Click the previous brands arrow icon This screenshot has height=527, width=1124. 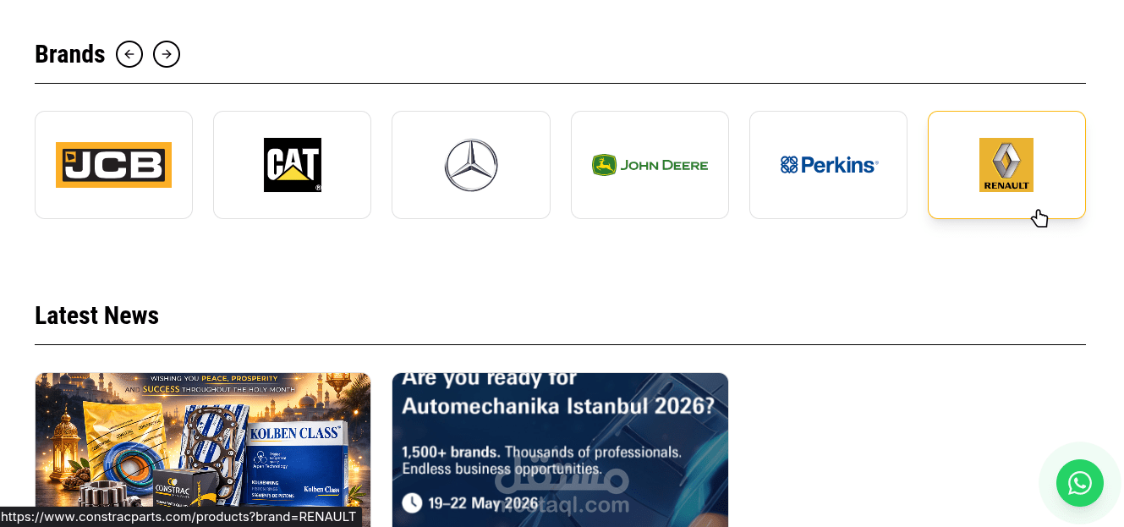129,54
